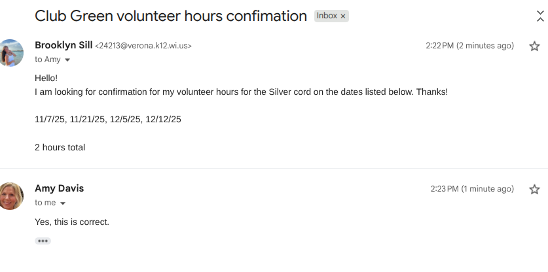Image resolution: width=548 pixels, height=272 pixels.
Task: Click Brooklyn Sill's profile picture
Action: [11, 53]
